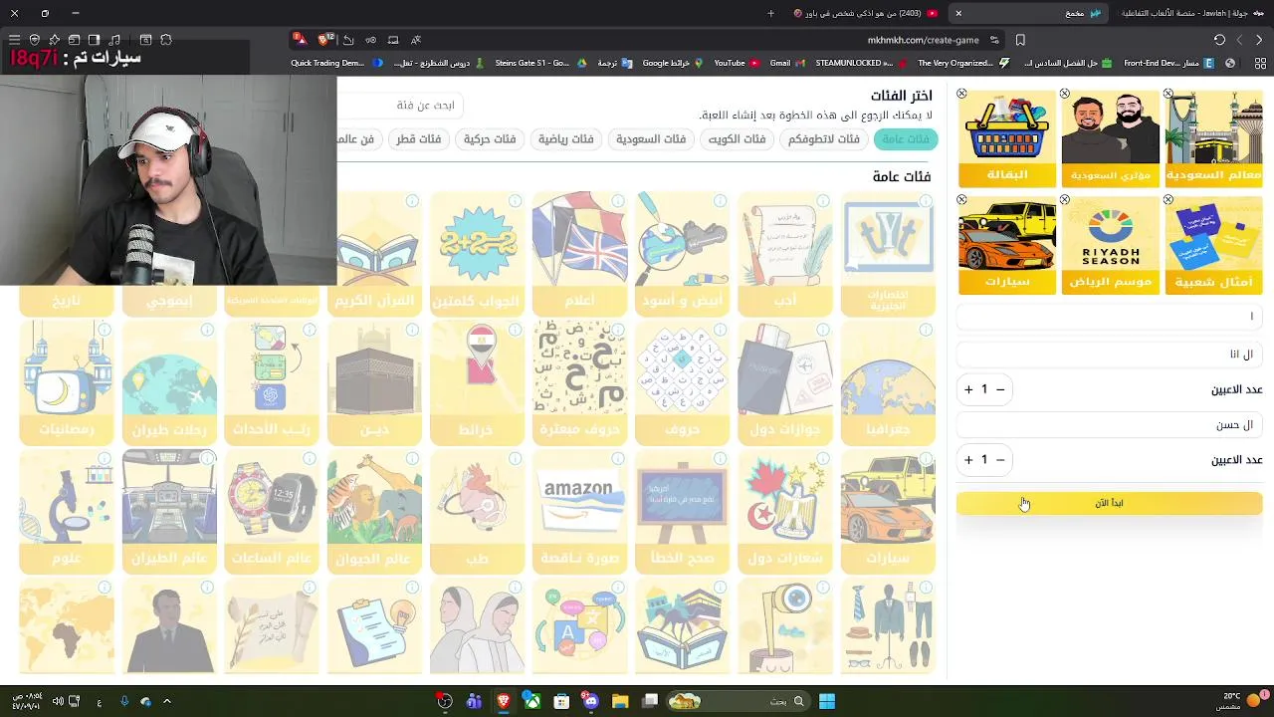This screenshot has width=1274, height=717.
Task: Increase player count for team ال حسن
Action: (968, 459)
